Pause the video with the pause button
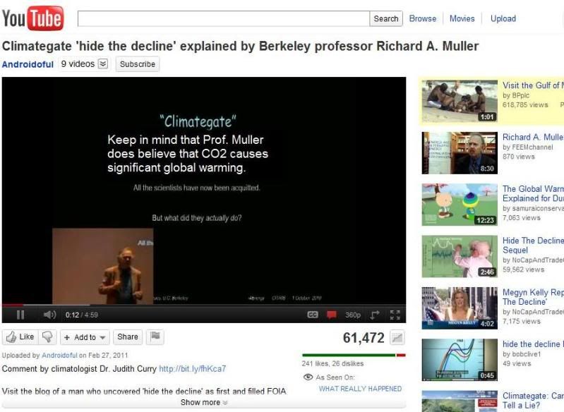The image size is (564, 412). (x=20, y=315)
